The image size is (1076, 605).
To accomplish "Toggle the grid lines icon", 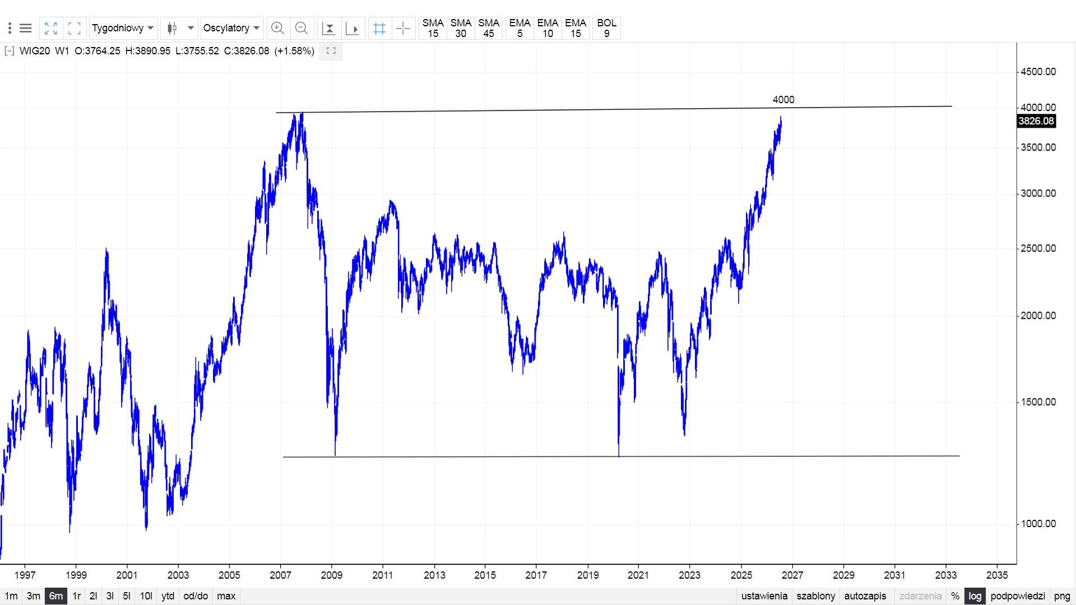I will 379,28.
